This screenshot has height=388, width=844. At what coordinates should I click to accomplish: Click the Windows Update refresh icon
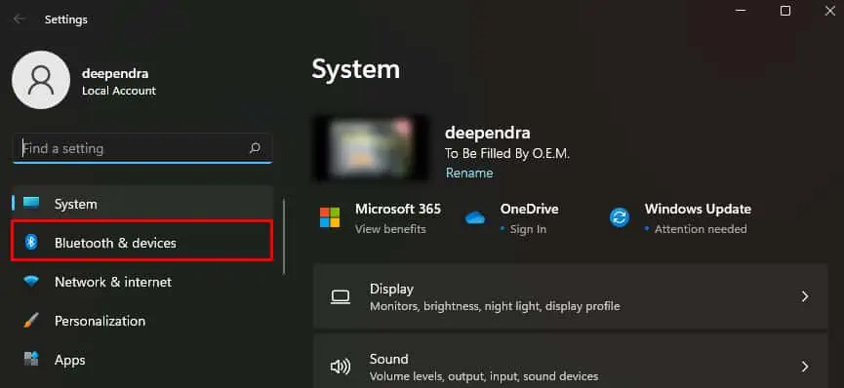click(620, 218)
